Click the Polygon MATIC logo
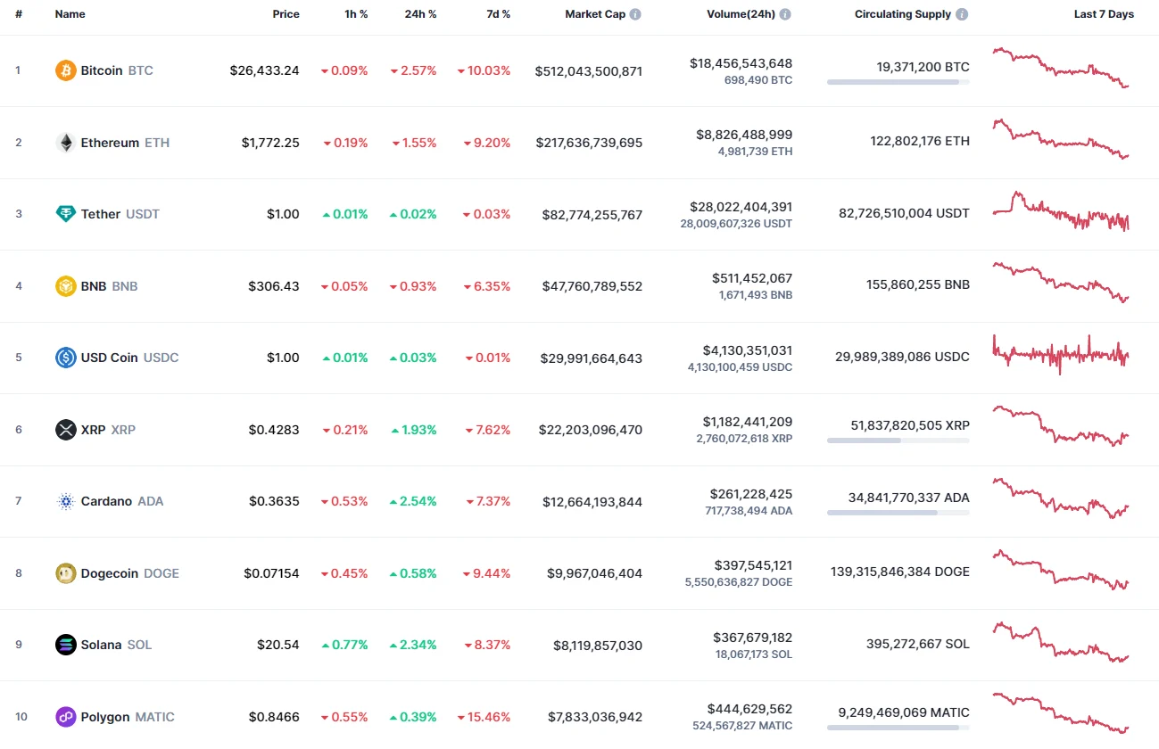 64,716
